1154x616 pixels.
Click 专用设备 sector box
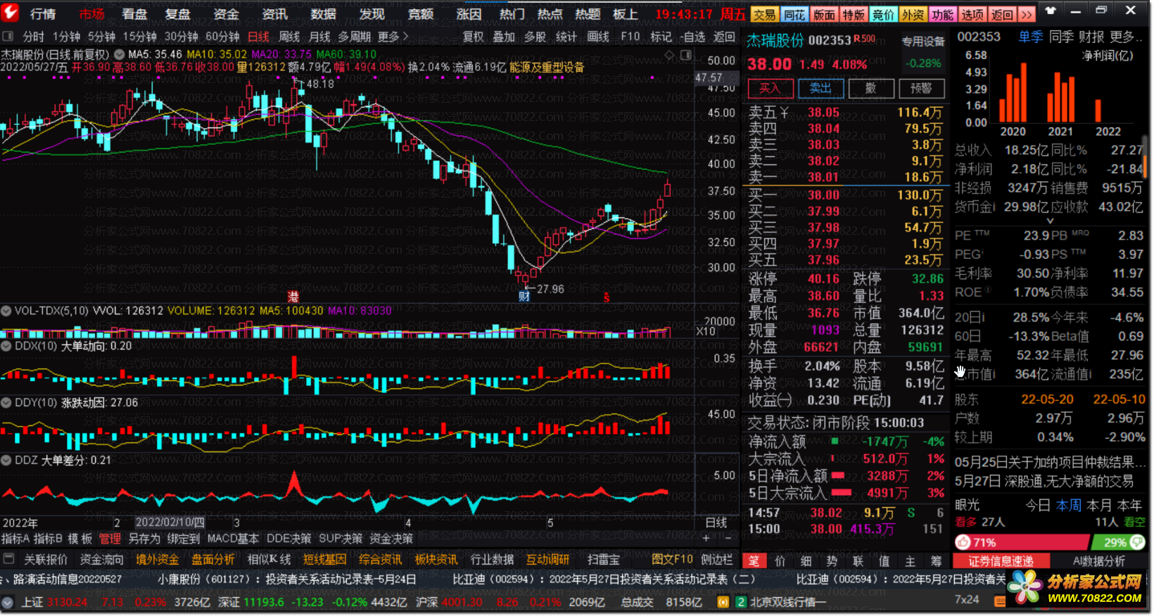(923, 51)
